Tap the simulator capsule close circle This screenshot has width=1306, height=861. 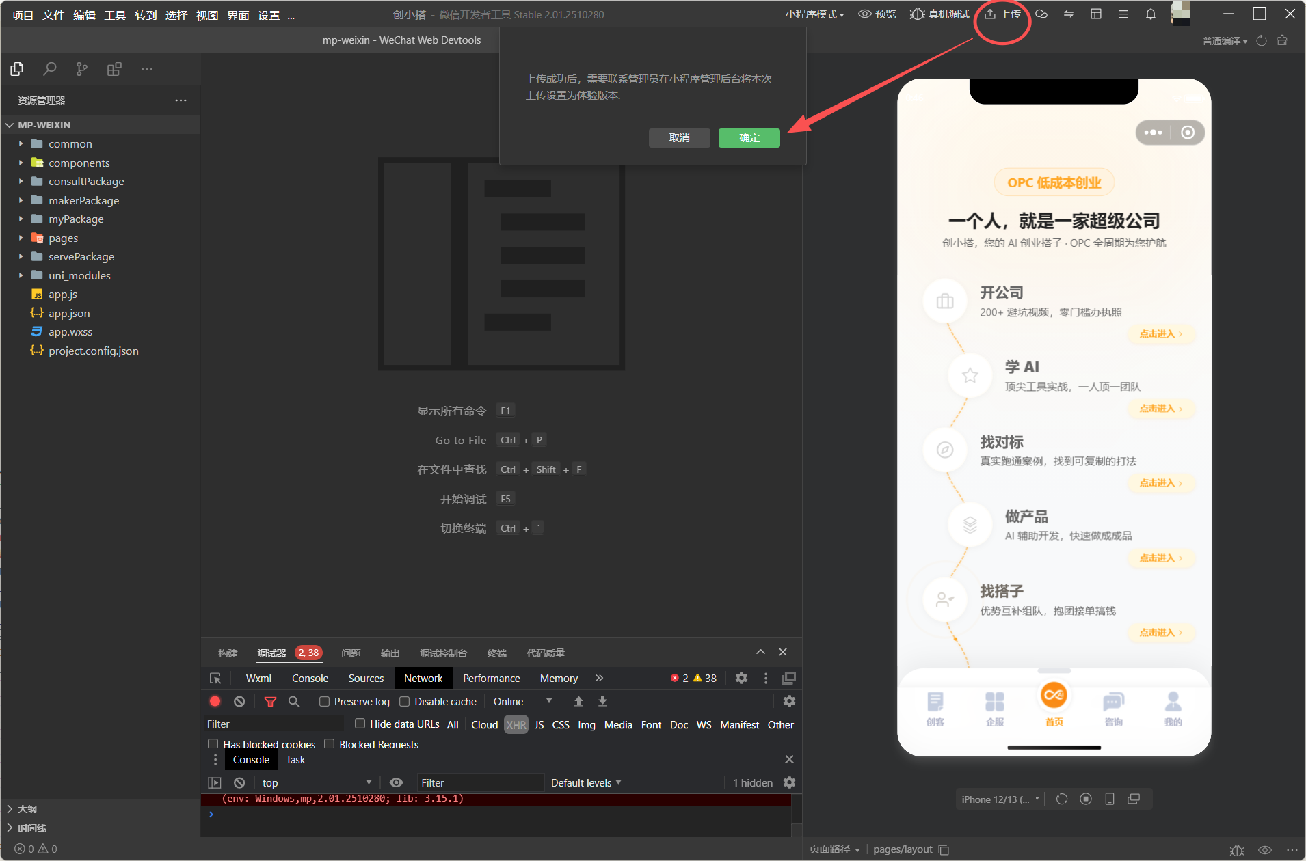1188,133
